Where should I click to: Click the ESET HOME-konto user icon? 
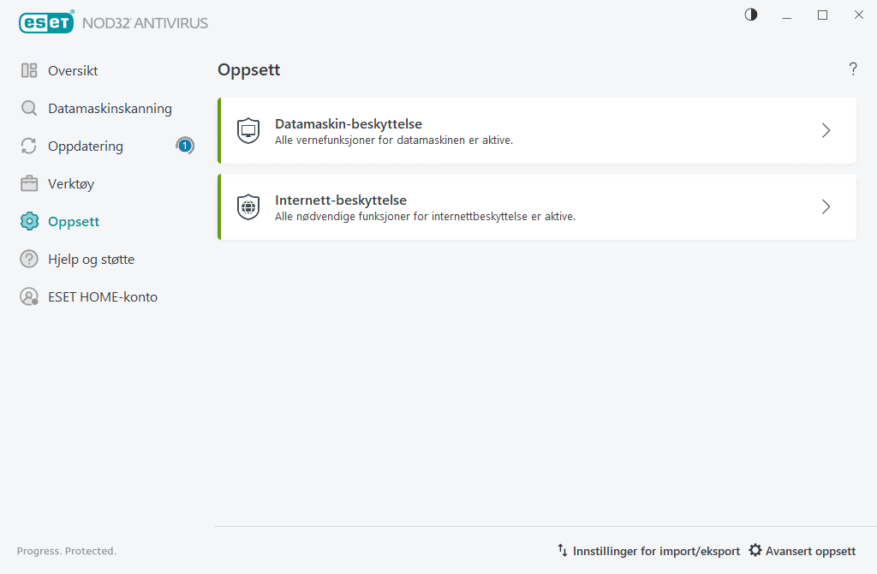[x=29, y=297]
